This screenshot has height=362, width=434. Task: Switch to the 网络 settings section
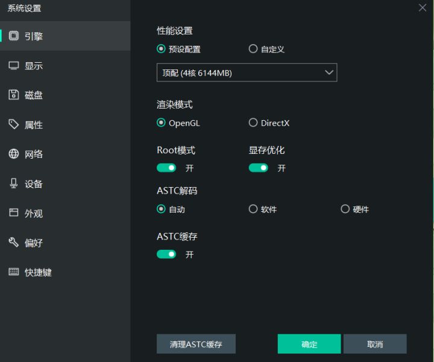tap(65, 154)
